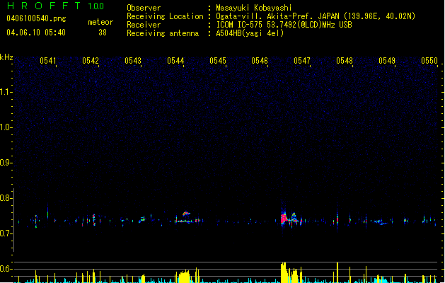Click the 0541 time marker
445x283 pixels.
coord(48,61)
